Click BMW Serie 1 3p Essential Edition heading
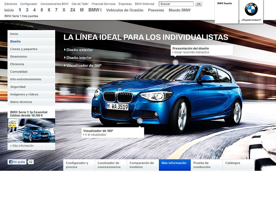Screen dimensions: 276x198 pos(29,114)
